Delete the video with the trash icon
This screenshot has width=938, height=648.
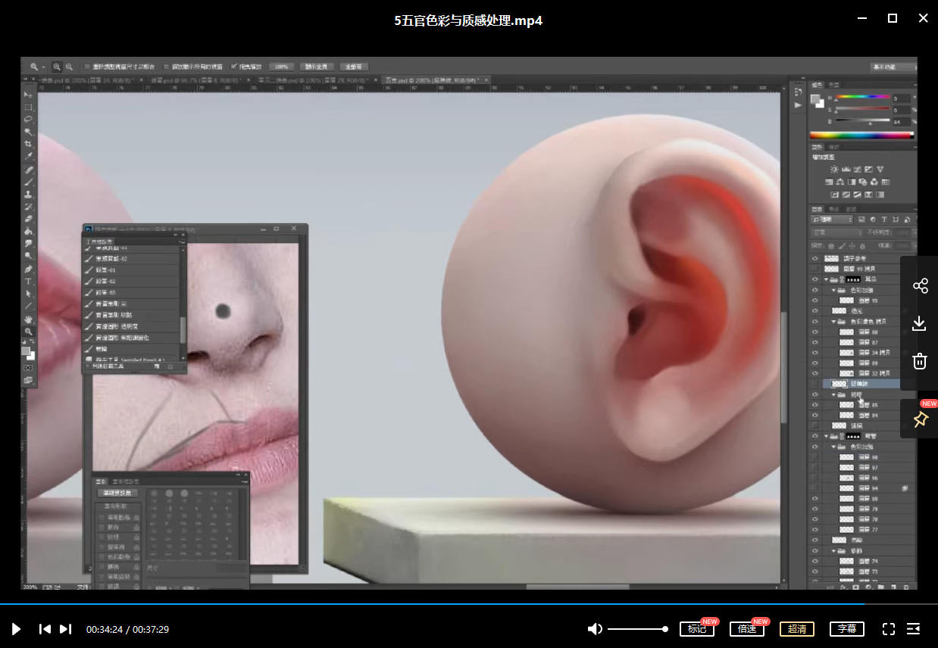[x=920, y=361]
